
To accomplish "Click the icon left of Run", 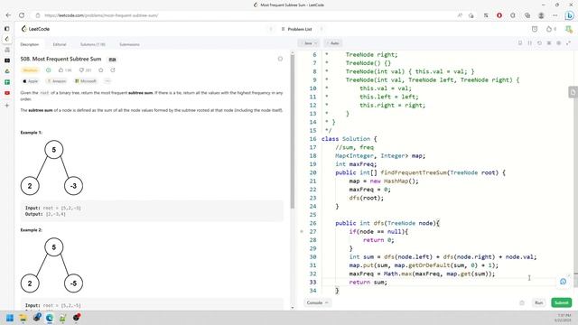I will click(522, 302).
